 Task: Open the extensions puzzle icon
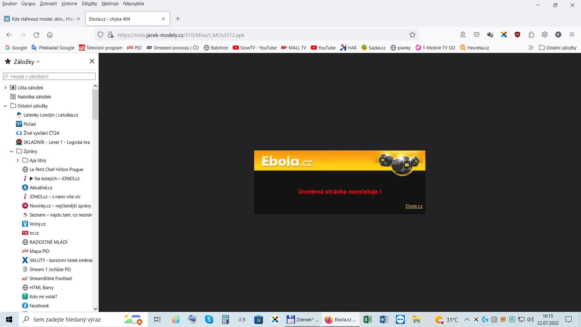click(531, 34)
